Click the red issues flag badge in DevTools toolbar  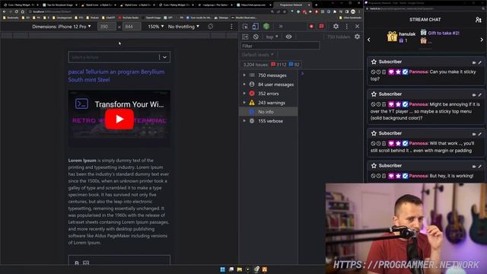point(321,27)
